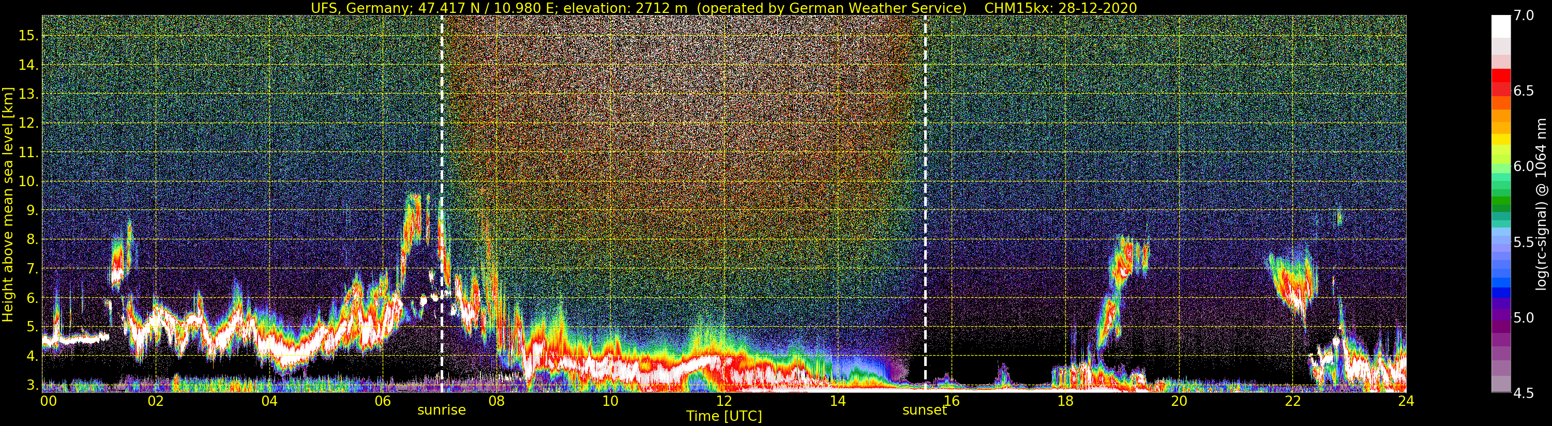Click the white dashed sunset marker line
This screenshot has width=1552, height=426.
(x=925, y=205)
